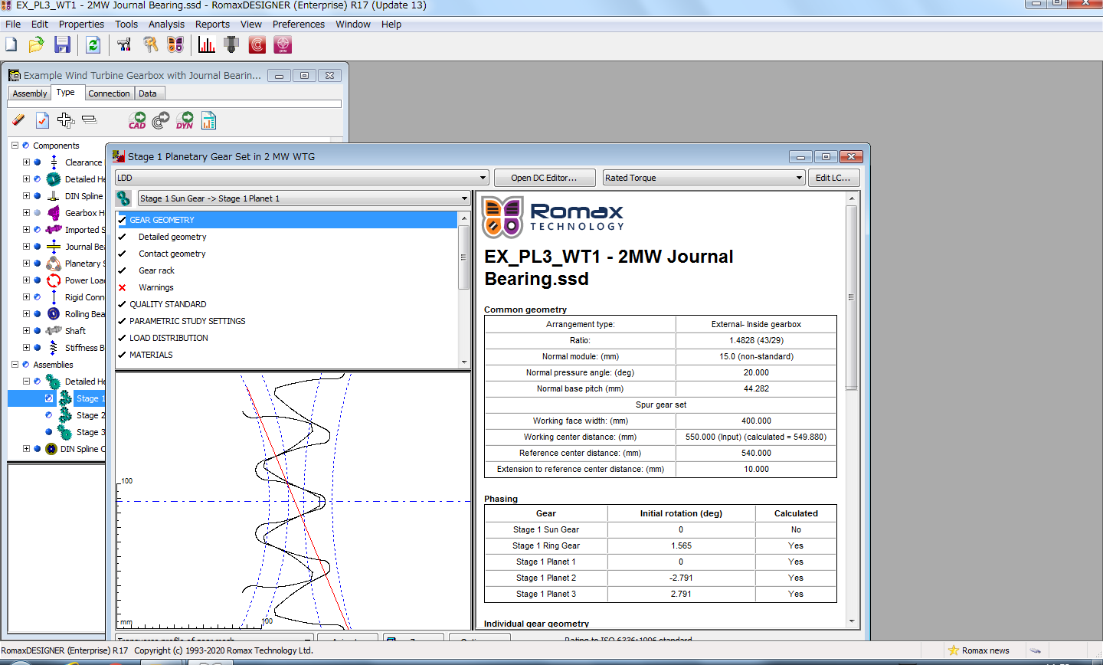Toggle the Warnings red X mark

point(122,287)
